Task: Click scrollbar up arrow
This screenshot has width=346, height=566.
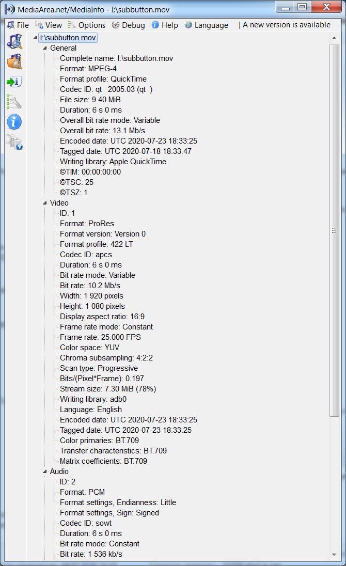Action: pyautogui.click(x=334, y=38)
